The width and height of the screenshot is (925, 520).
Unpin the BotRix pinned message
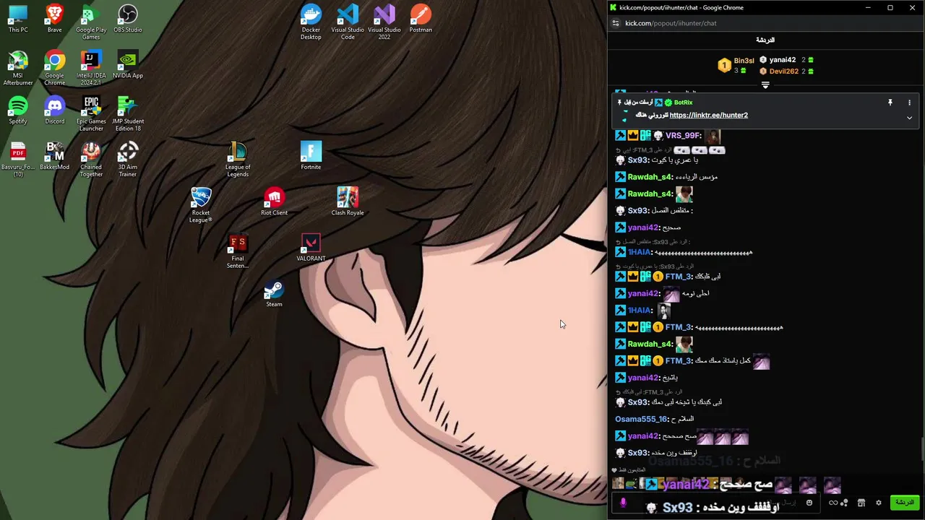pyautogui.click(x=890, y=103)
